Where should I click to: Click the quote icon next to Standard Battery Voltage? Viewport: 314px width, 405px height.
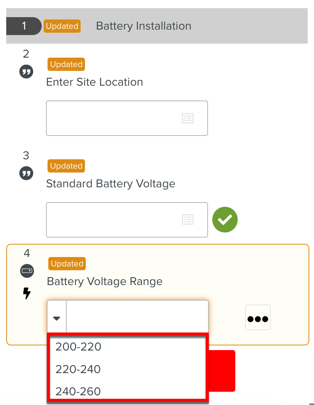point(26,173)
